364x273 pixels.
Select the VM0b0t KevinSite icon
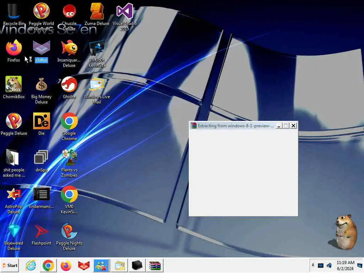point(97,53)
